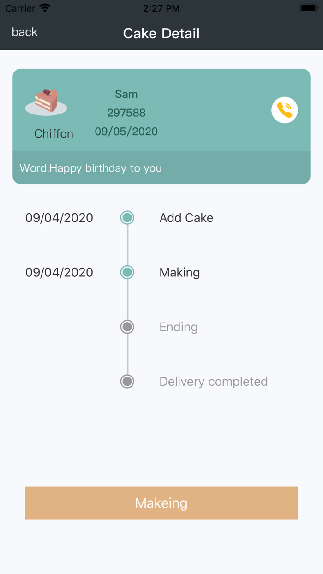Viewport: 323px width, 574px height.
Task: Expand the order details card
Action: [161, 111]
